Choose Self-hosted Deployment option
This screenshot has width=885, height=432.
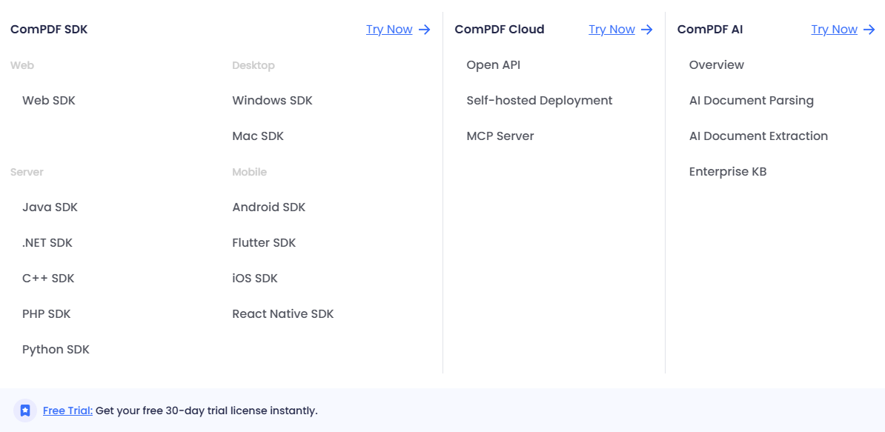[x=539, y=101]
